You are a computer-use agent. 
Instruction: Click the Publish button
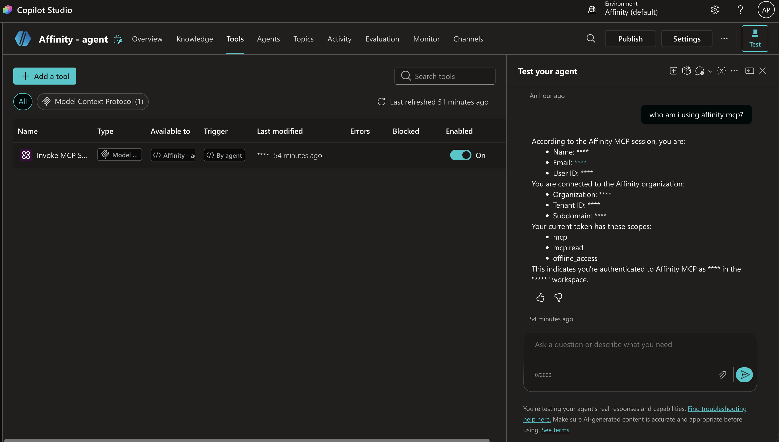[x=630, y=39]
